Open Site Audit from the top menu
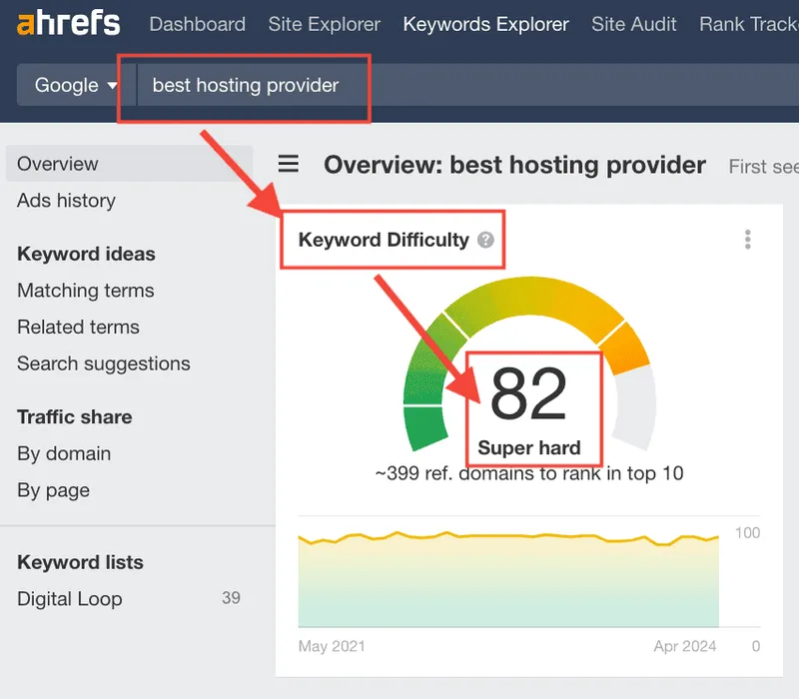 [633, 24]
